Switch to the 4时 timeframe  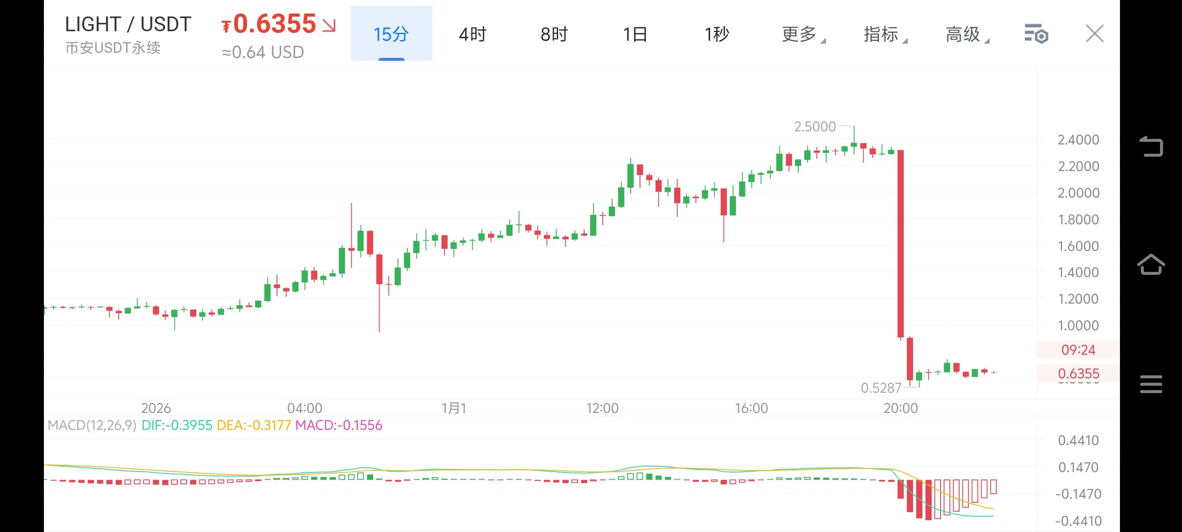point(472,34)
